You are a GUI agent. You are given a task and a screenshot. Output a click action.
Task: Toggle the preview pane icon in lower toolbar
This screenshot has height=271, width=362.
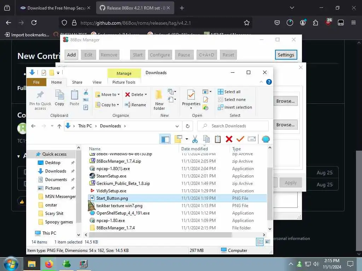[x=165, y=139]
